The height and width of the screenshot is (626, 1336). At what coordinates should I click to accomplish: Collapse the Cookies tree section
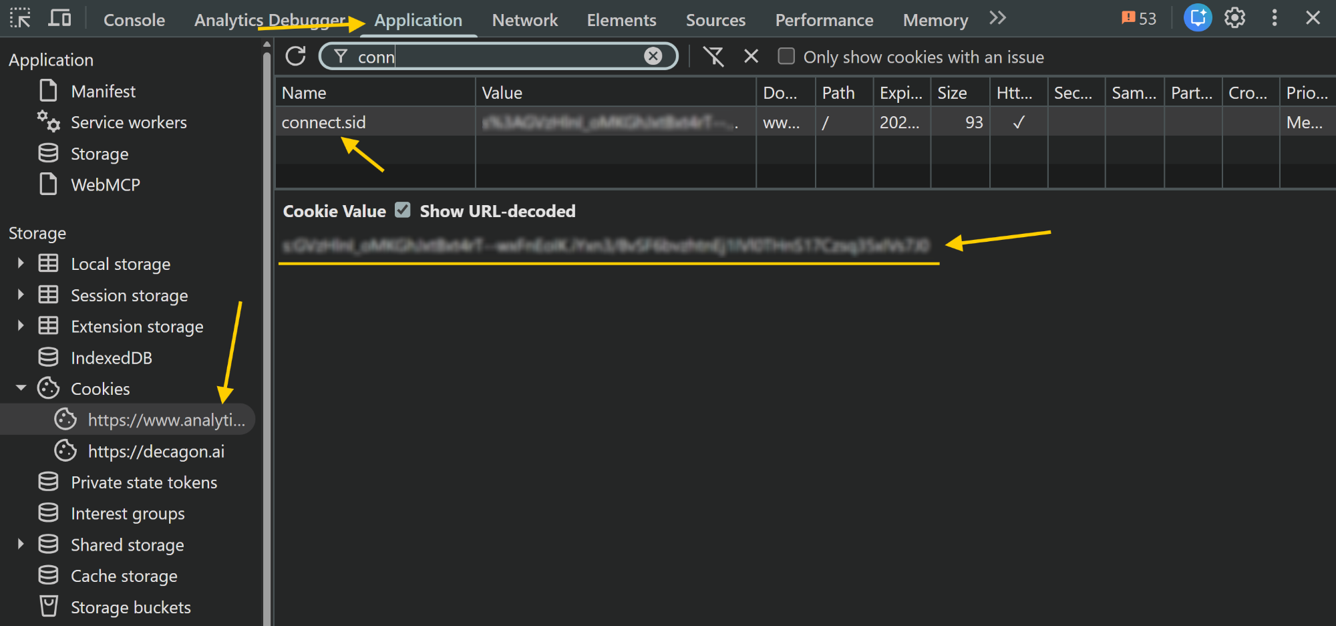(21, 388)
